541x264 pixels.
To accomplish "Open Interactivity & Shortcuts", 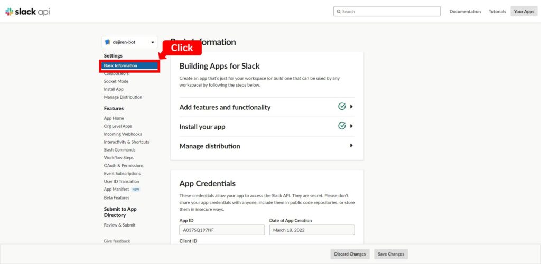I will click(x=127, y=142).
